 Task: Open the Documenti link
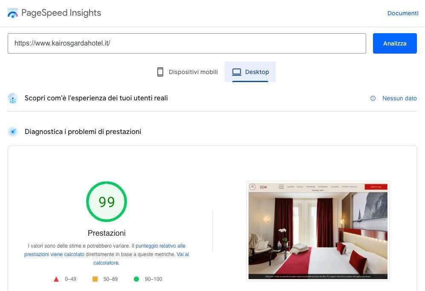click(x=402, y=13)
